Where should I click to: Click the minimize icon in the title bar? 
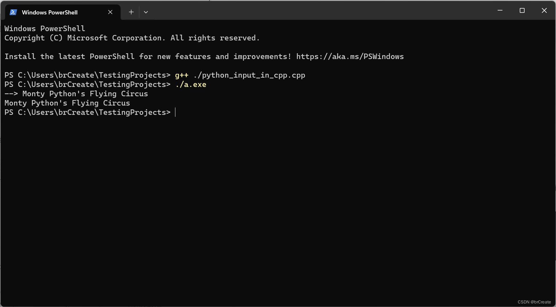tap(500, 10)
